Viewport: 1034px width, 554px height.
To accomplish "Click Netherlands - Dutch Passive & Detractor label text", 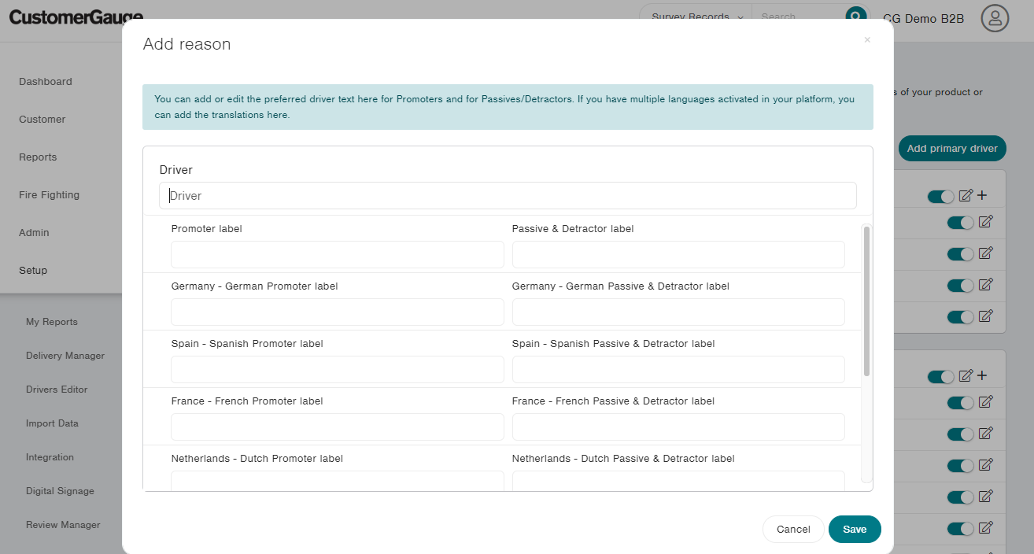I will (x=623, y=458).
